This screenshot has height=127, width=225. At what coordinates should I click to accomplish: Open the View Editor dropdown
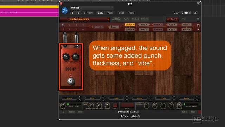[186, 13]
